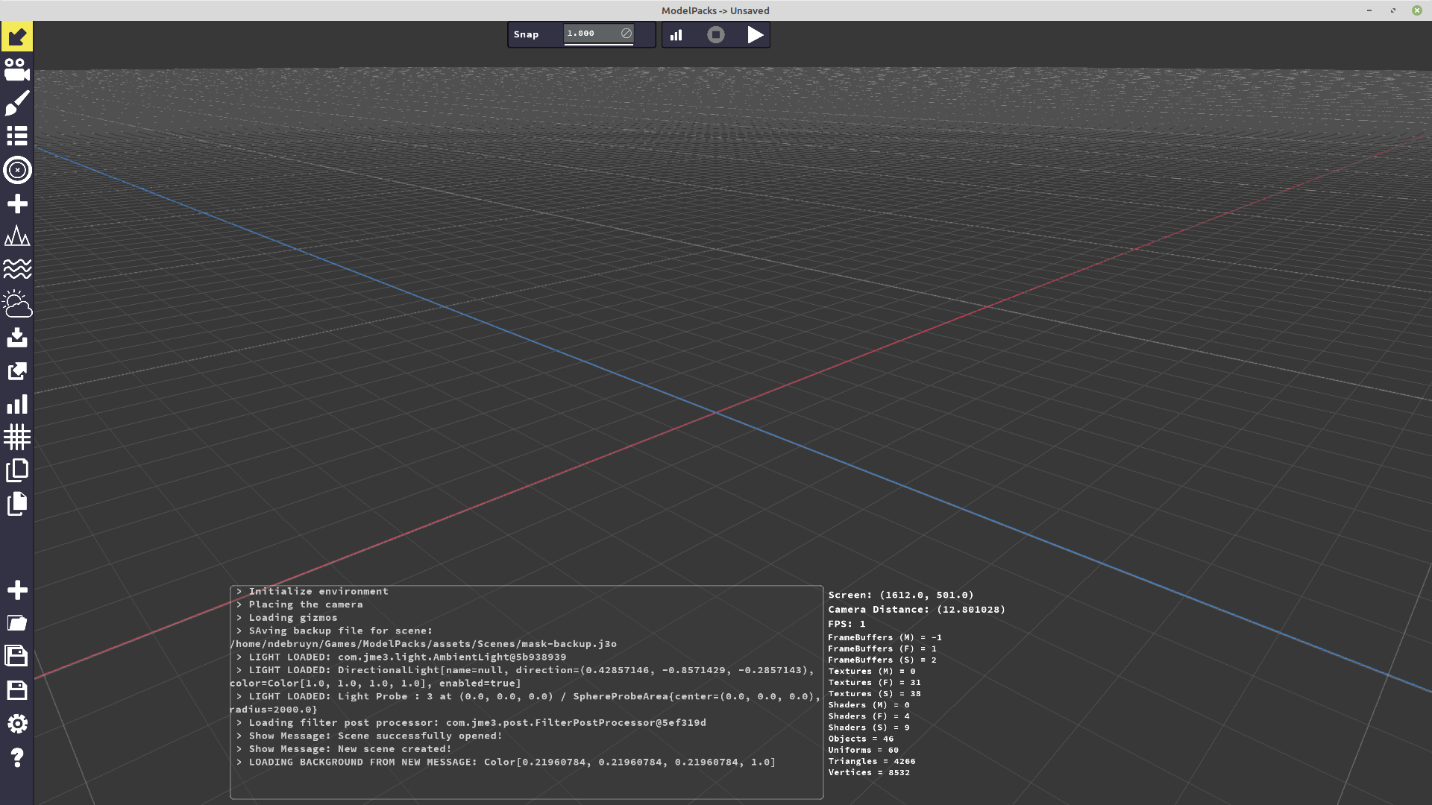Screen dimensions: 1432x805
Task: Click the mask-backup.j3o file path text
Action: tap(423, 644)
